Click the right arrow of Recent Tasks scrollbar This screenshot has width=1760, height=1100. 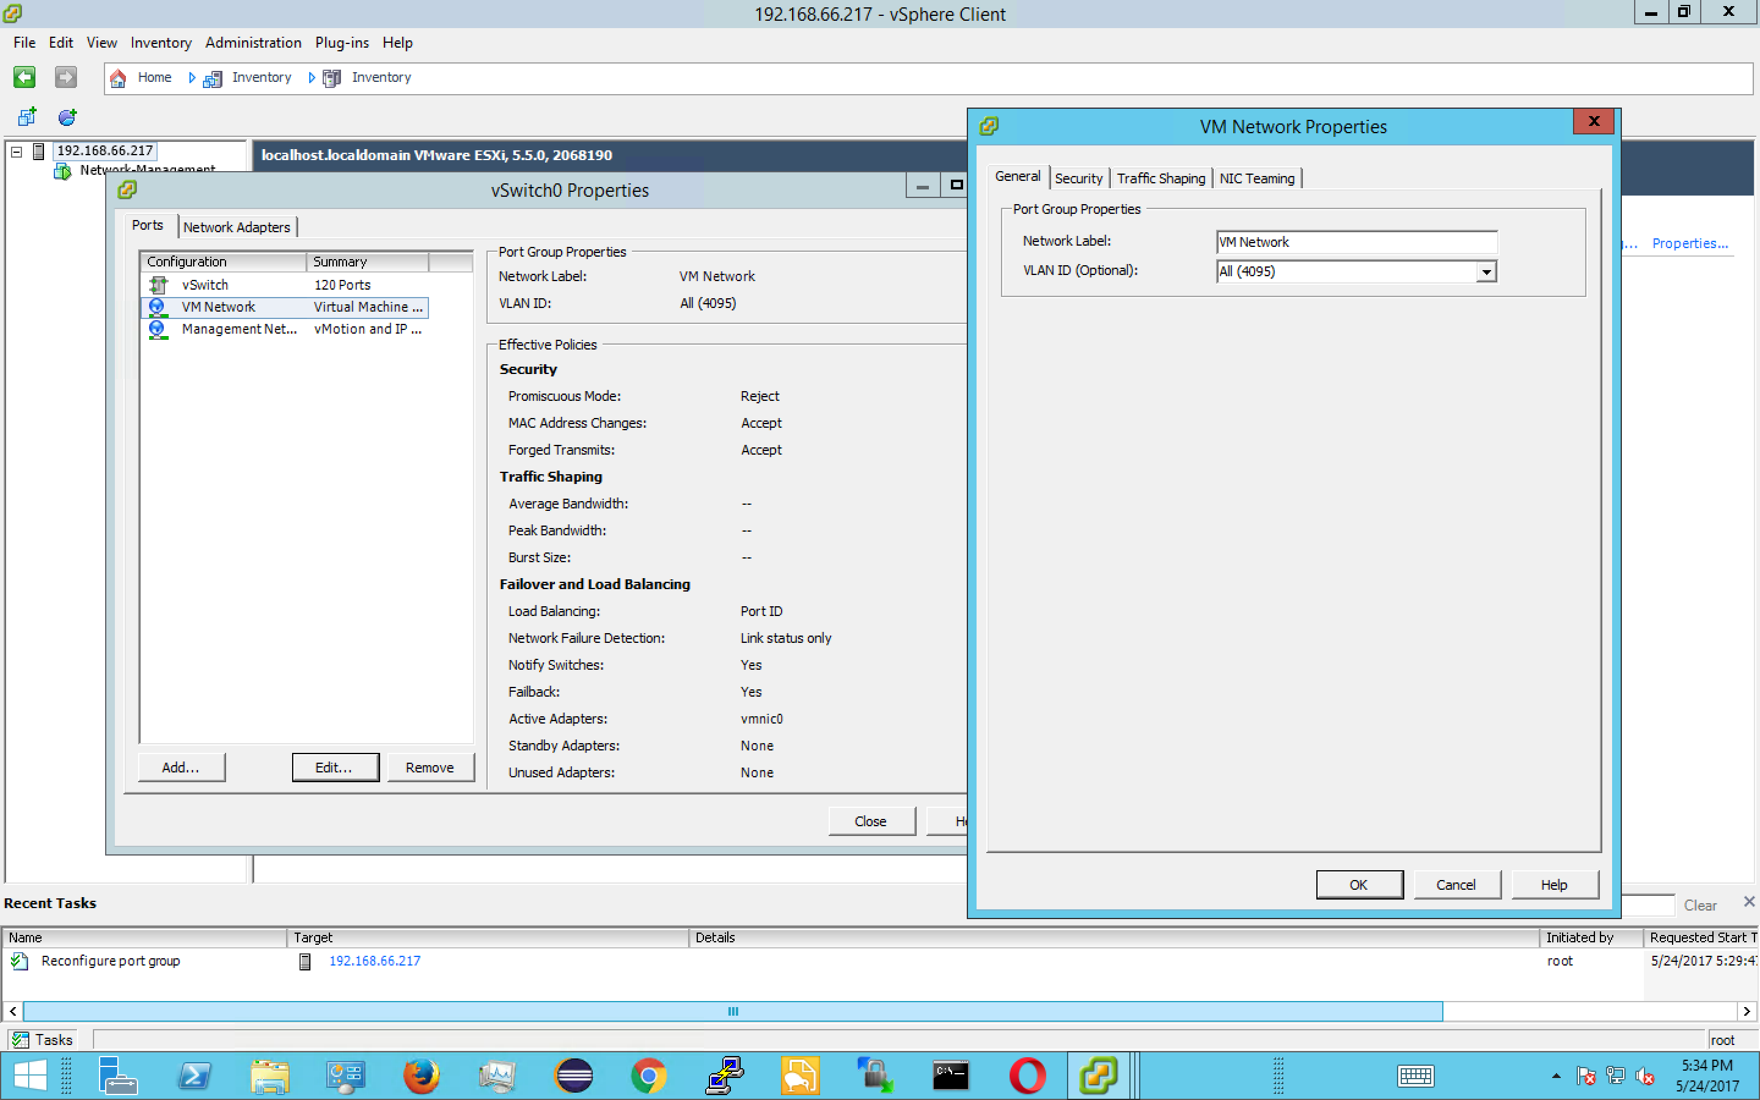pyautogui.click(x=1747, y=1011)
